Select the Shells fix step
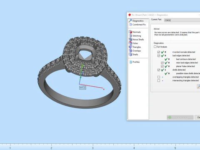This screenshot has height=150, width=200. (133, 55)
